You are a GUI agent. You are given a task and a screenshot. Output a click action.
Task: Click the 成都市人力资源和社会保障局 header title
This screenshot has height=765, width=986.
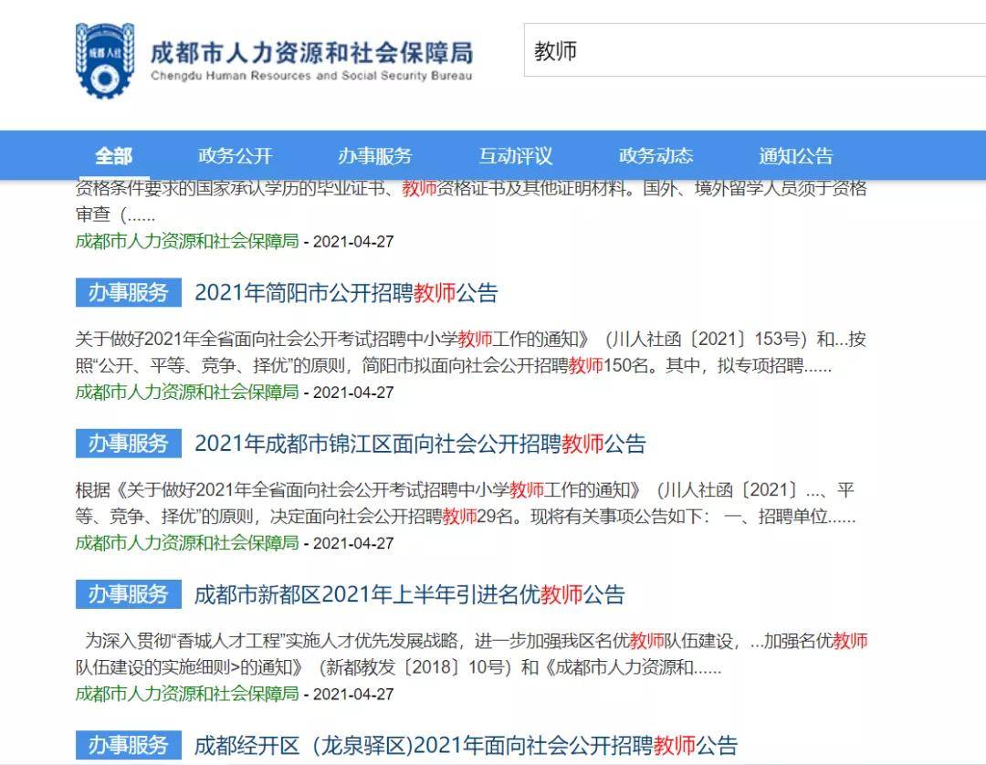click(311, 53)
